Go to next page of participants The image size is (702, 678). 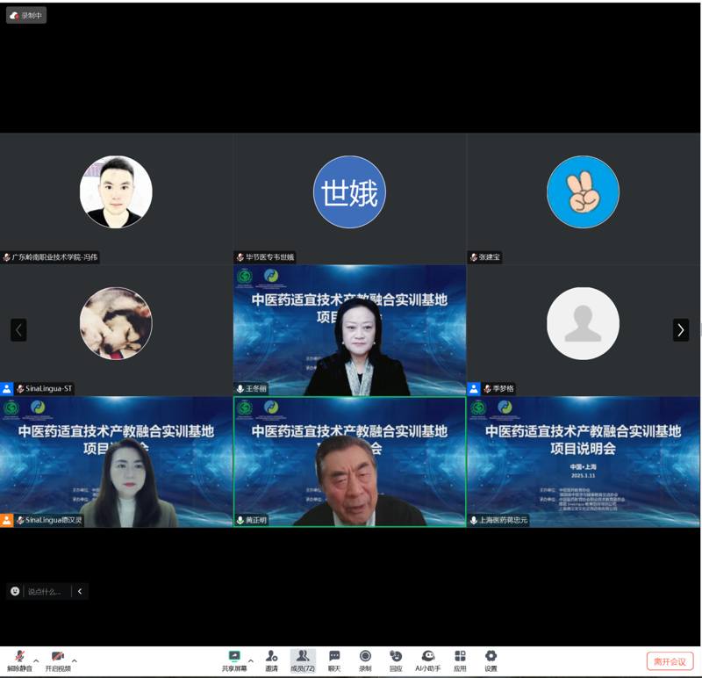[681, 330]
